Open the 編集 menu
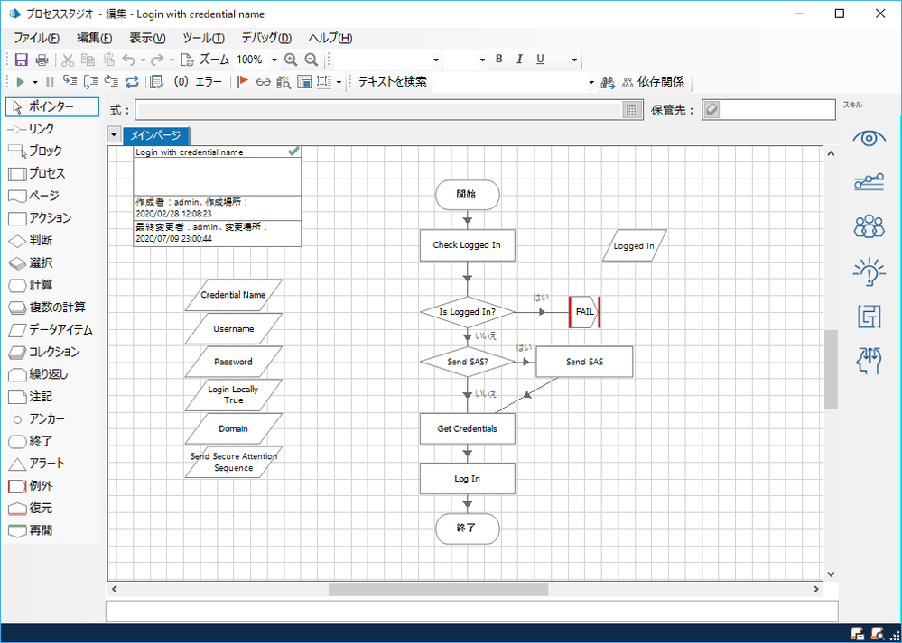 pyautogui.click(x=94, y=39)
